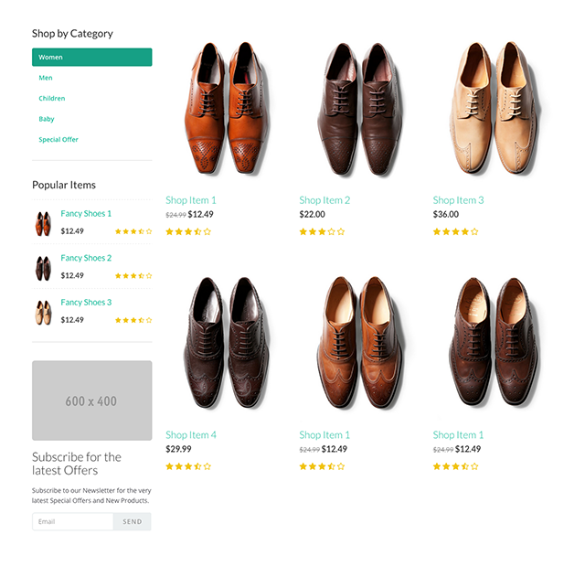Click star rating of Fancy Shoes 1
This screenshot has width=585, height=566.
point(133,231)
